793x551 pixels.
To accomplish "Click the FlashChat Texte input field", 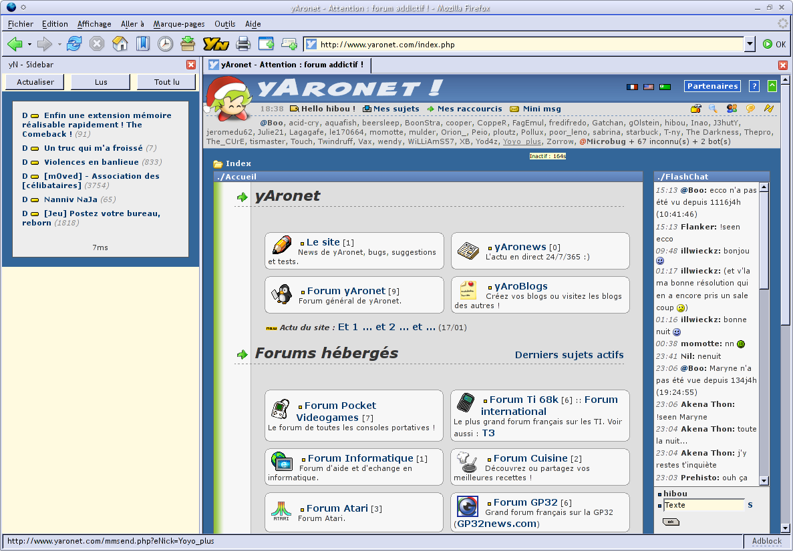I will pyautogui.click(x=703, y=505).
